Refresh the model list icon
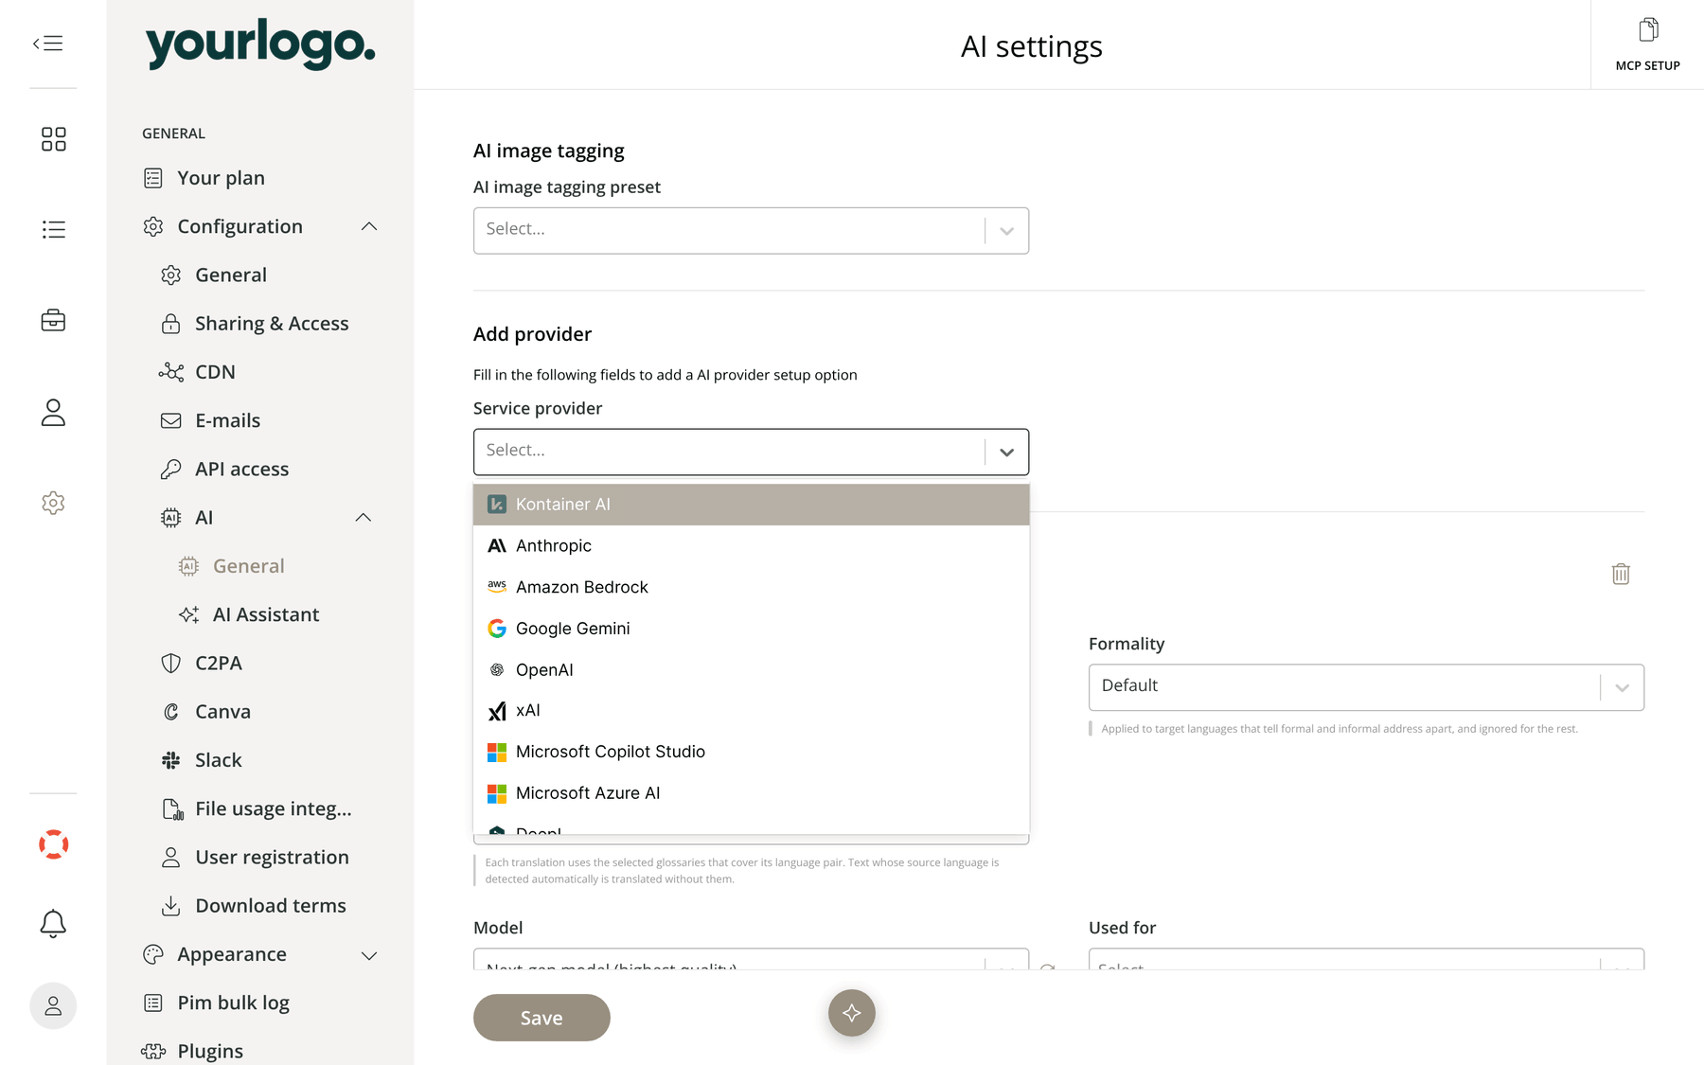 (1048, 967)
